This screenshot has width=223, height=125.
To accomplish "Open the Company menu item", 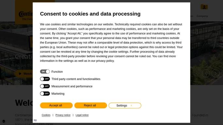I will [x=202, y=16].
